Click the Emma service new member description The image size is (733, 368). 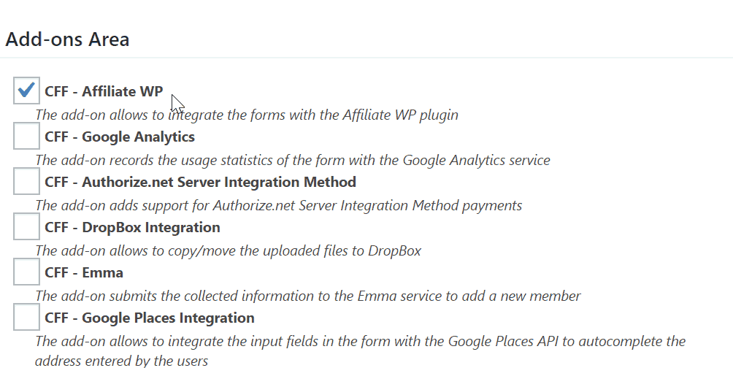click(308, 296)
